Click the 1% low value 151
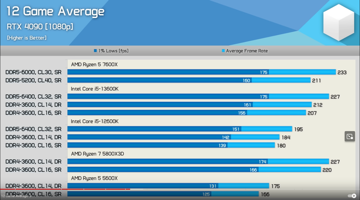 pos(236,129)
